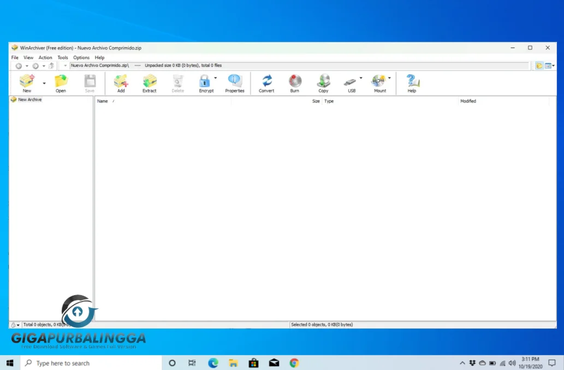Image resolution: width=564 pixels, height=370 pixels.
Task: Burn the archive using the Burn icon
Action: click(x=295, y=82)
